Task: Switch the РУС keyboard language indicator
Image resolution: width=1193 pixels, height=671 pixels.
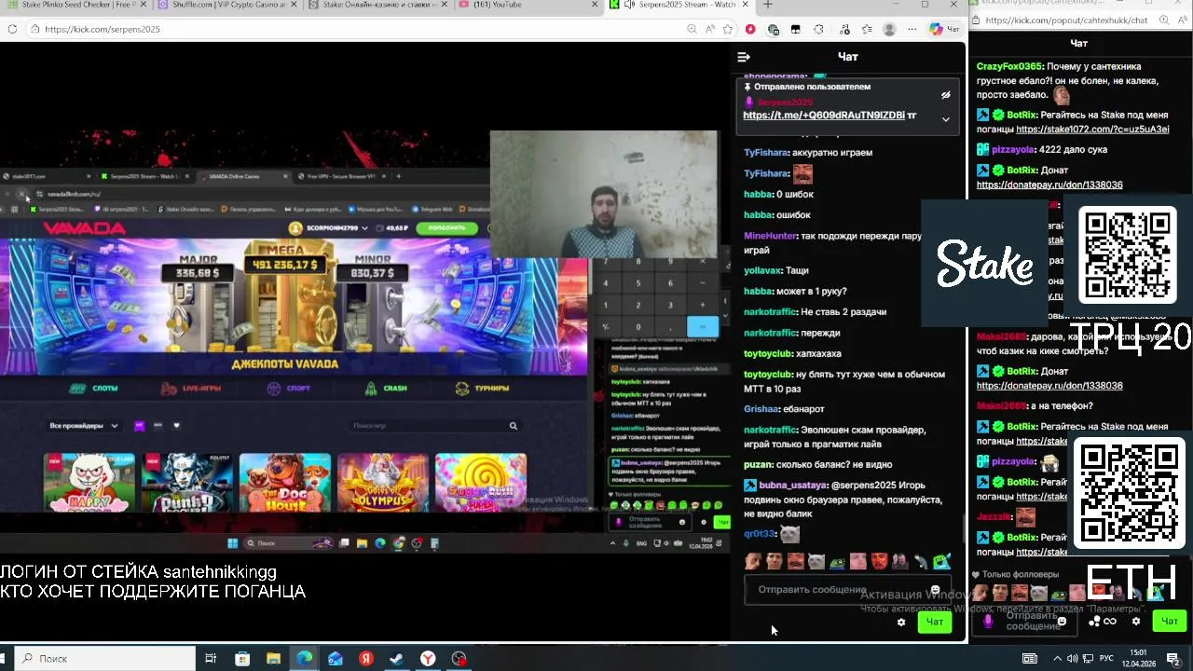Action: (x=1106, y=658)
